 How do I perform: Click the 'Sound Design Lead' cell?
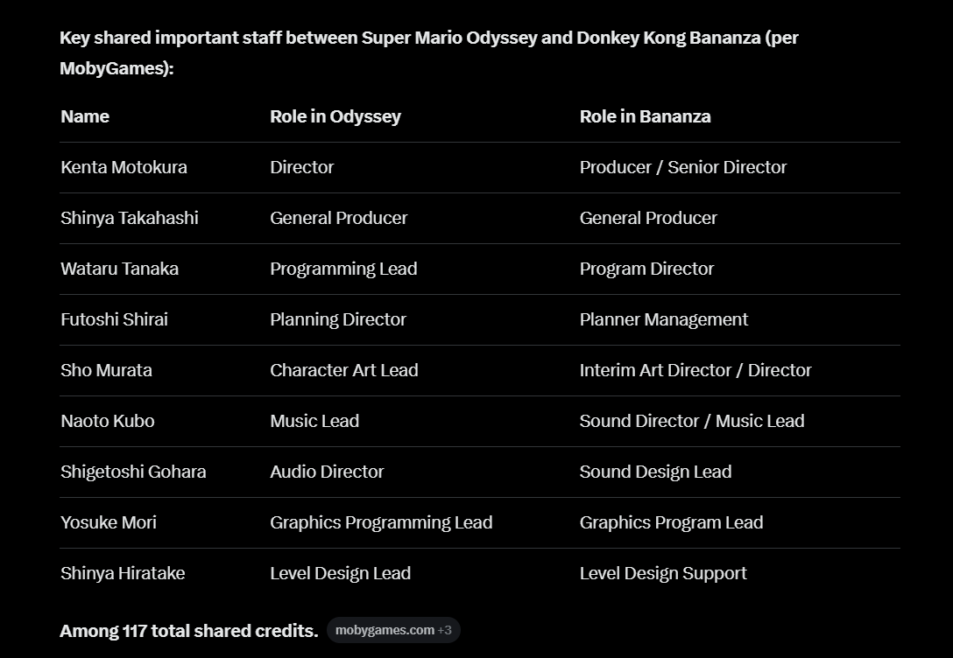655,472
